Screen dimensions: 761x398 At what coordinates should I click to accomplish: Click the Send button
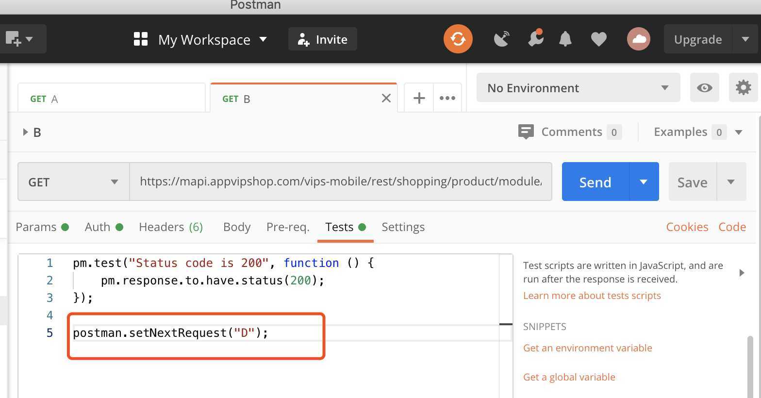pyautogui.click(x=596, y=182)
